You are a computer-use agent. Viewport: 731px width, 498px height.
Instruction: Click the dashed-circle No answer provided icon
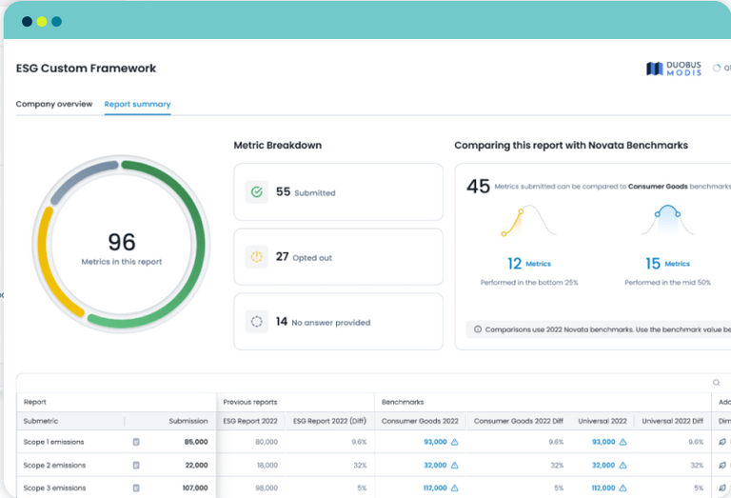pyautogui.click(x=256, y=321)
